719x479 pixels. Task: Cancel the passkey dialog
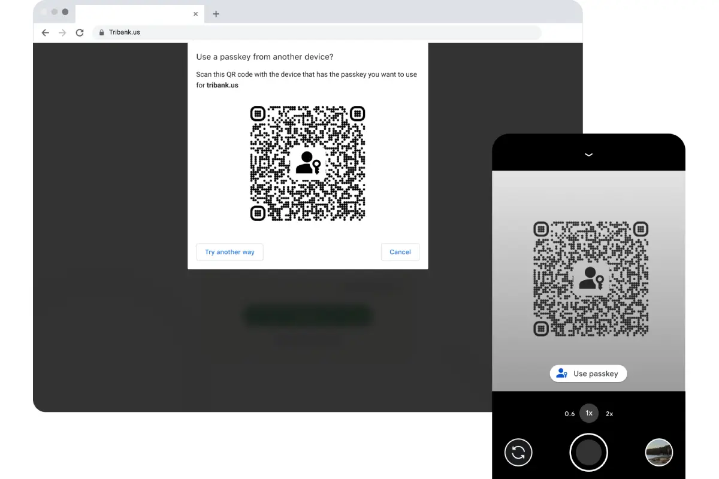click(x=400, y=251)
